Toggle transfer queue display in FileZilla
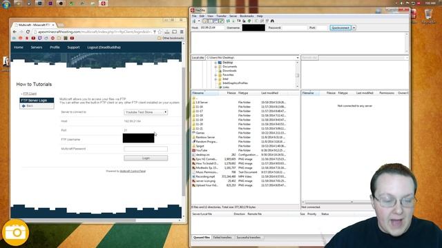Screen dimensions: 442x248 coord(221,21)
